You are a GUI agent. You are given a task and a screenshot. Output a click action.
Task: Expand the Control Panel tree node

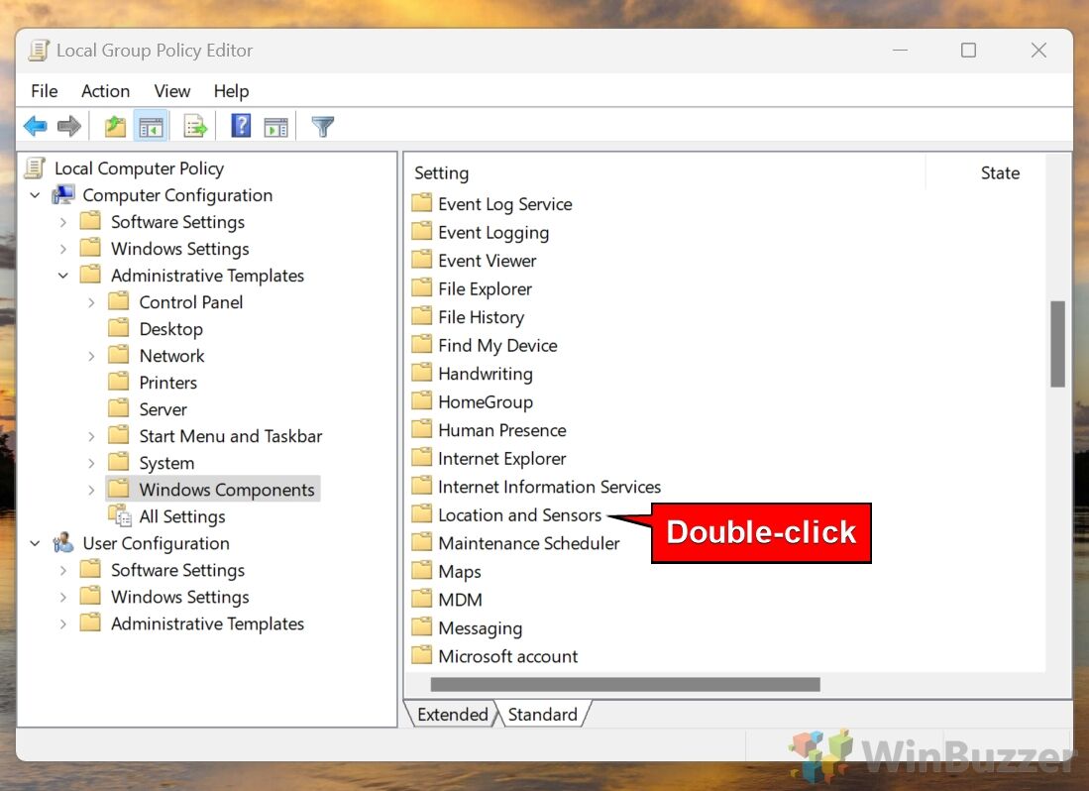92,302
